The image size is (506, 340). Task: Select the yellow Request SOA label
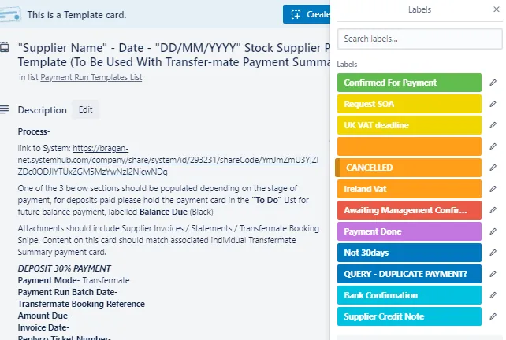409,104
